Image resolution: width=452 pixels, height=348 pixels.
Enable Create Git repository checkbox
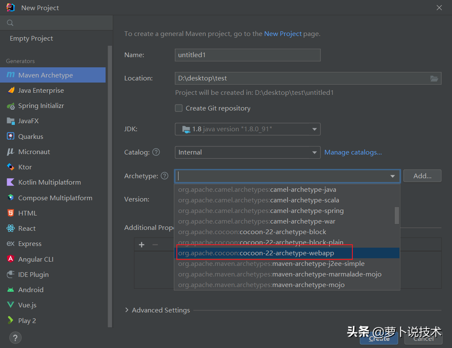(179, 108)
